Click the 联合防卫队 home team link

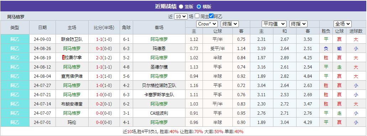point(72,39)
